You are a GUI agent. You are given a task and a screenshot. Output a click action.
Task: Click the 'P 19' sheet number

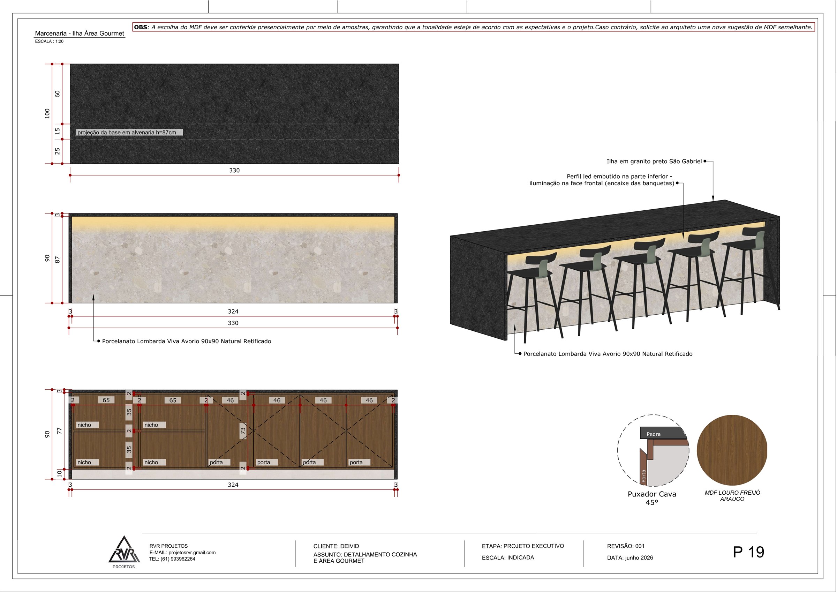coord(748,552)
